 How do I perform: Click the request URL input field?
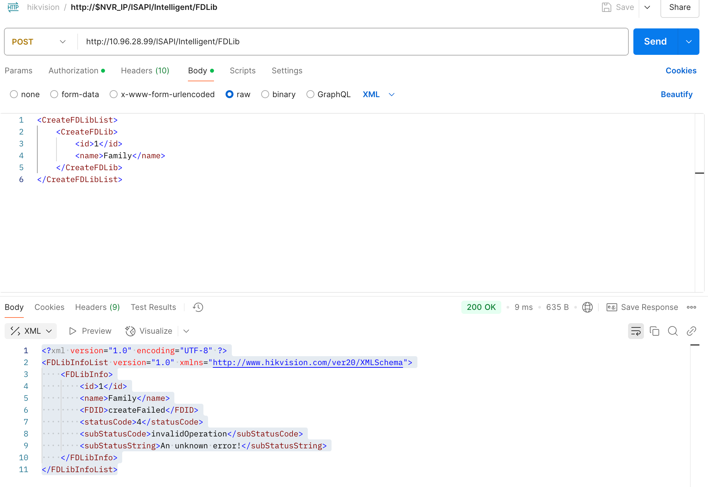297,41
